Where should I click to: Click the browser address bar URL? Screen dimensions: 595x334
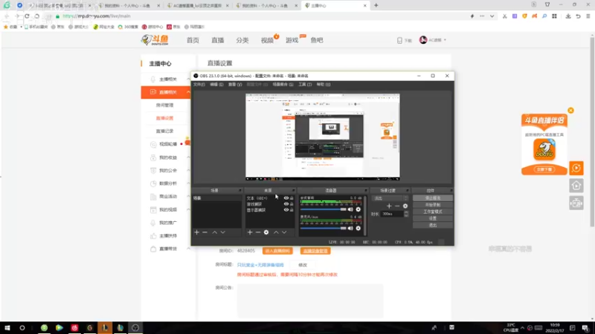click(97, 16)
